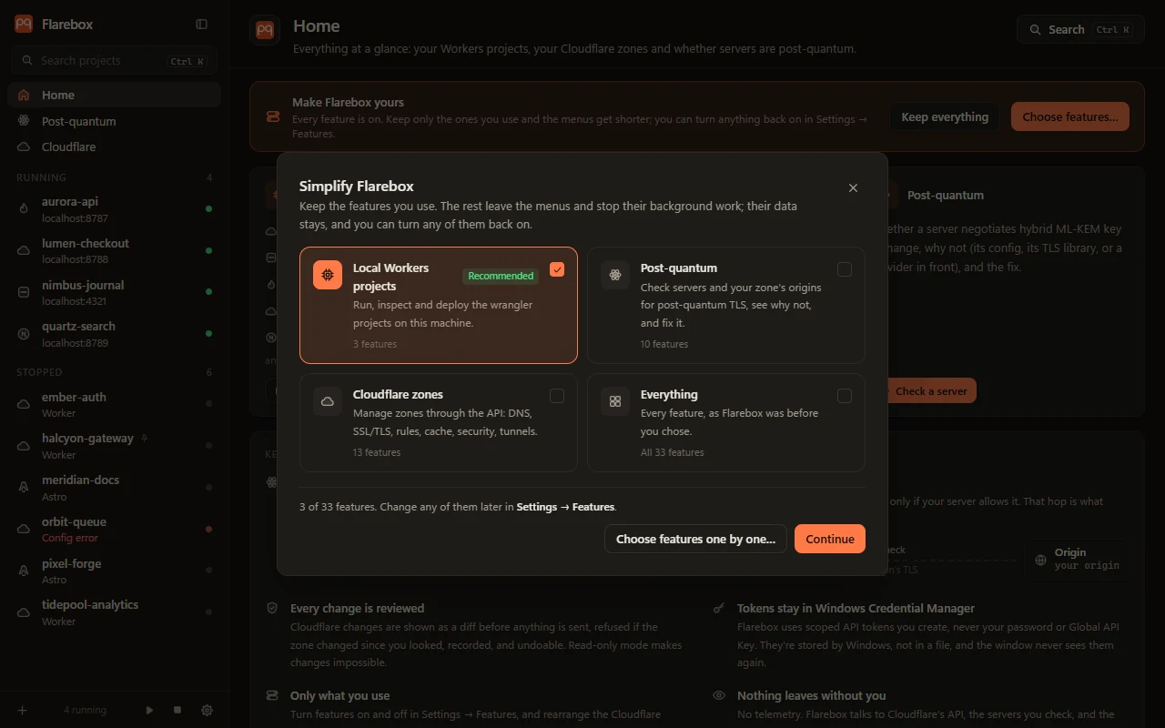1165x728 pixels.
Task: Select orbit-queue with Config error
Action: coord(114,530)
